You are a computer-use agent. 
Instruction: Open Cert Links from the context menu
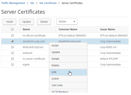[x=68, y=85]
